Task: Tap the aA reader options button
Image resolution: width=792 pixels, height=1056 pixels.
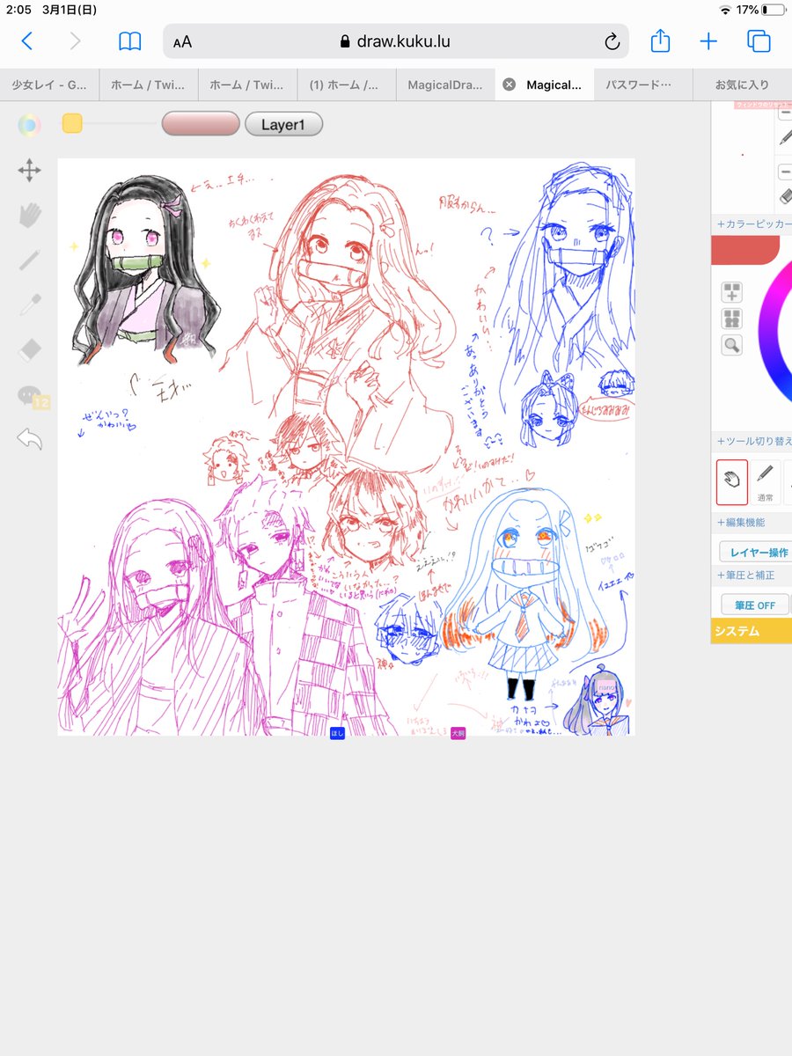Action: coord(182,42)
